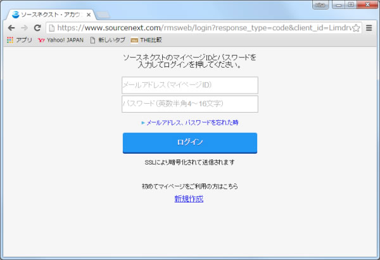Open the THE比較 bookmark
Viewport: 380px width, 260px height.
(x=146, y=40)
